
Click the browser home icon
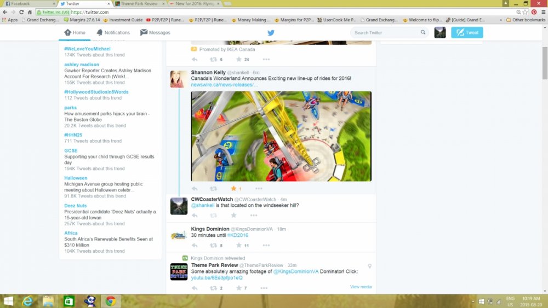tap(30, 12)
